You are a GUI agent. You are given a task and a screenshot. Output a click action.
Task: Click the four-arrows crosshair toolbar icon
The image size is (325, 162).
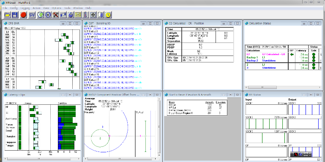tap(93, 15)
